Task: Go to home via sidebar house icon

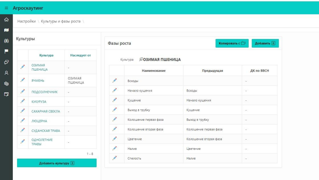Action: (6, 20)
